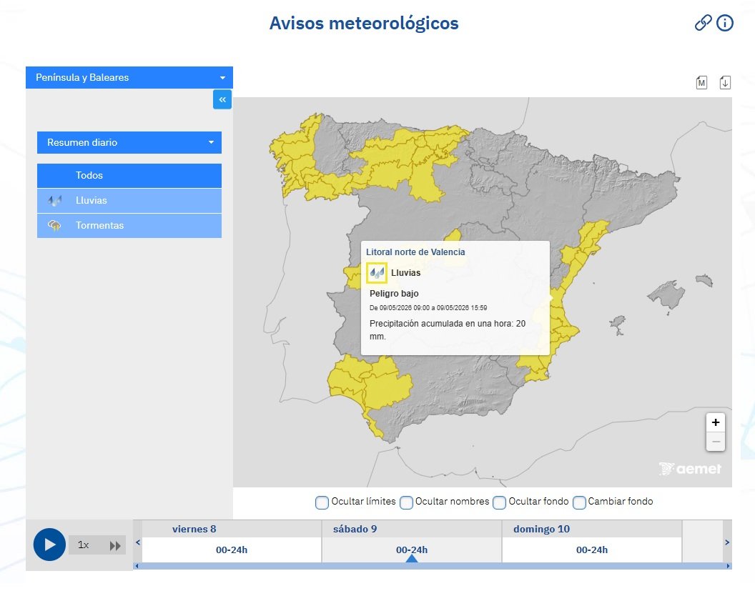The image size is (755, 596).
Task: Click the Tormentas storm cloud icon in sidebar
Action: tap(54, 225)
